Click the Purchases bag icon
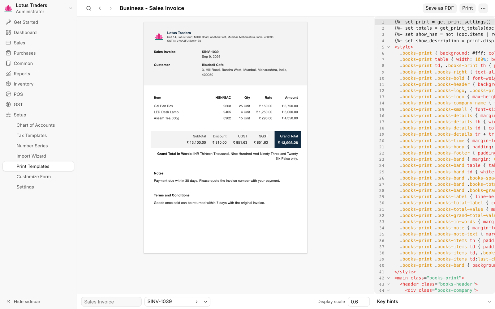Viewport: 495px width, 309px height. [x=8, y=53]
